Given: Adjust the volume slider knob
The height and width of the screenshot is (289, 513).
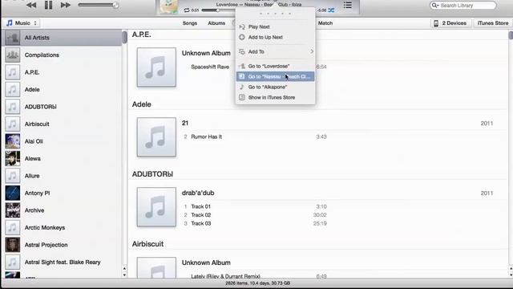Looking at the screenshot, I should 115,5.
